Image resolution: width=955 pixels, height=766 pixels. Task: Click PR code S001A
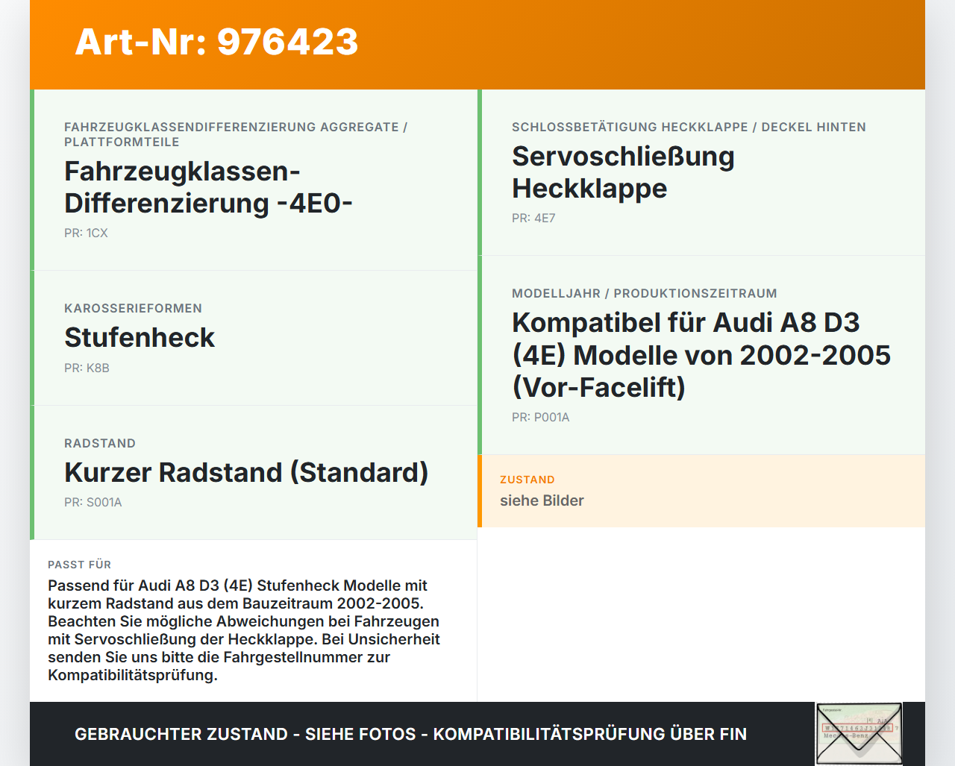tap(93, 503)
